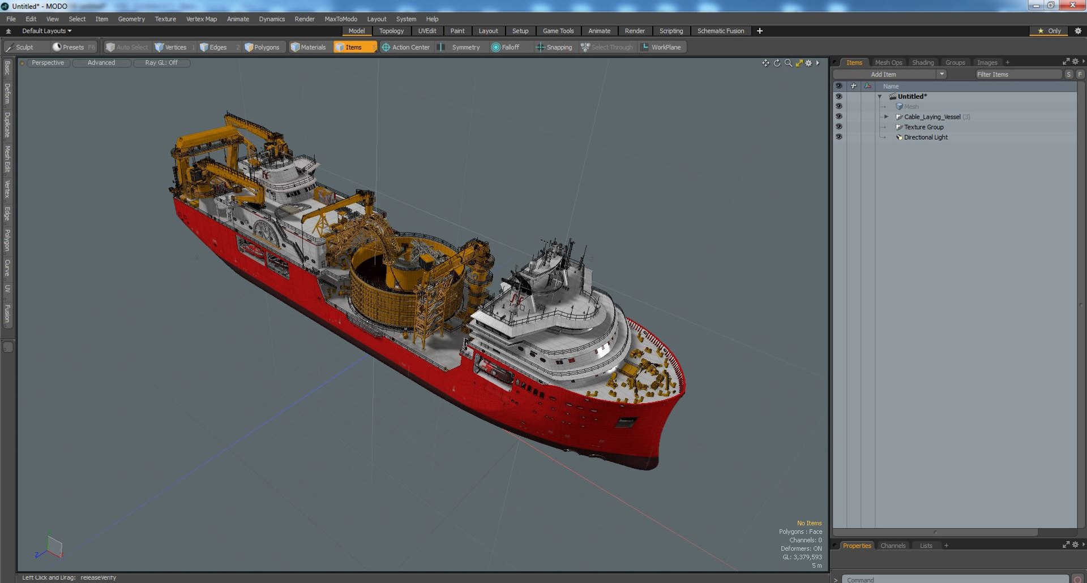Open the Vertex Map menu
This screenshot has height=583, width=1087.
[202, 19]
